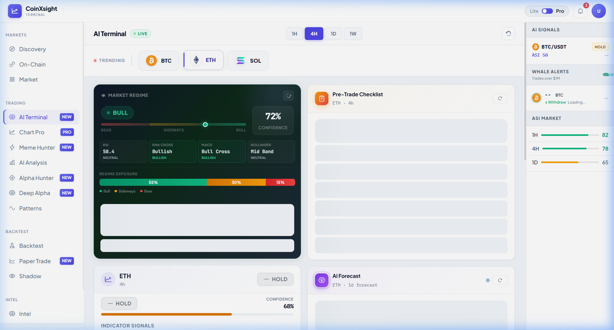Open On-Chain in the sidebar
The height and width of the screenshot is (330, 614).
click(x=42, y=64)
